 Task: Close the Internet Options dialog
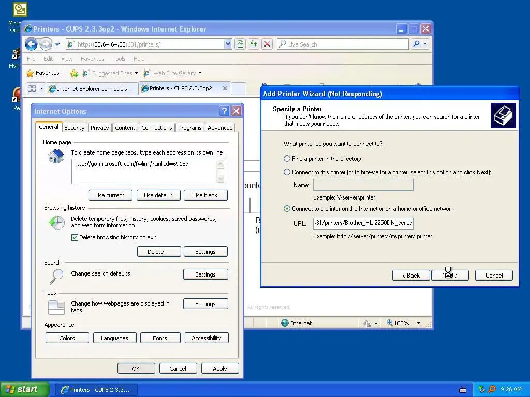click(236, 111)
